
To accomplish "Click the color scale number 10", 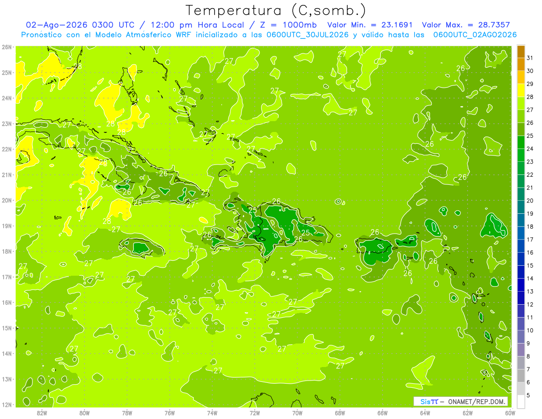I will click(x=530, y=330).
